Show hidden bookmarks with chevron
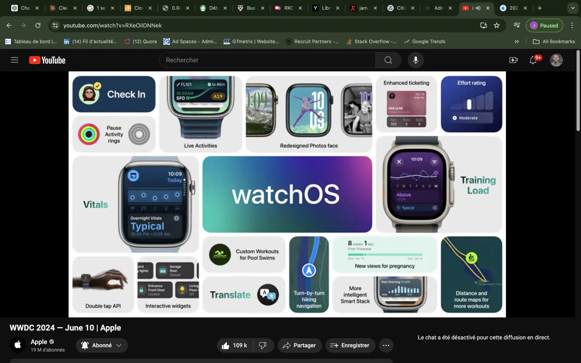The width and height of the screenshot is (581, 363). 517,41
